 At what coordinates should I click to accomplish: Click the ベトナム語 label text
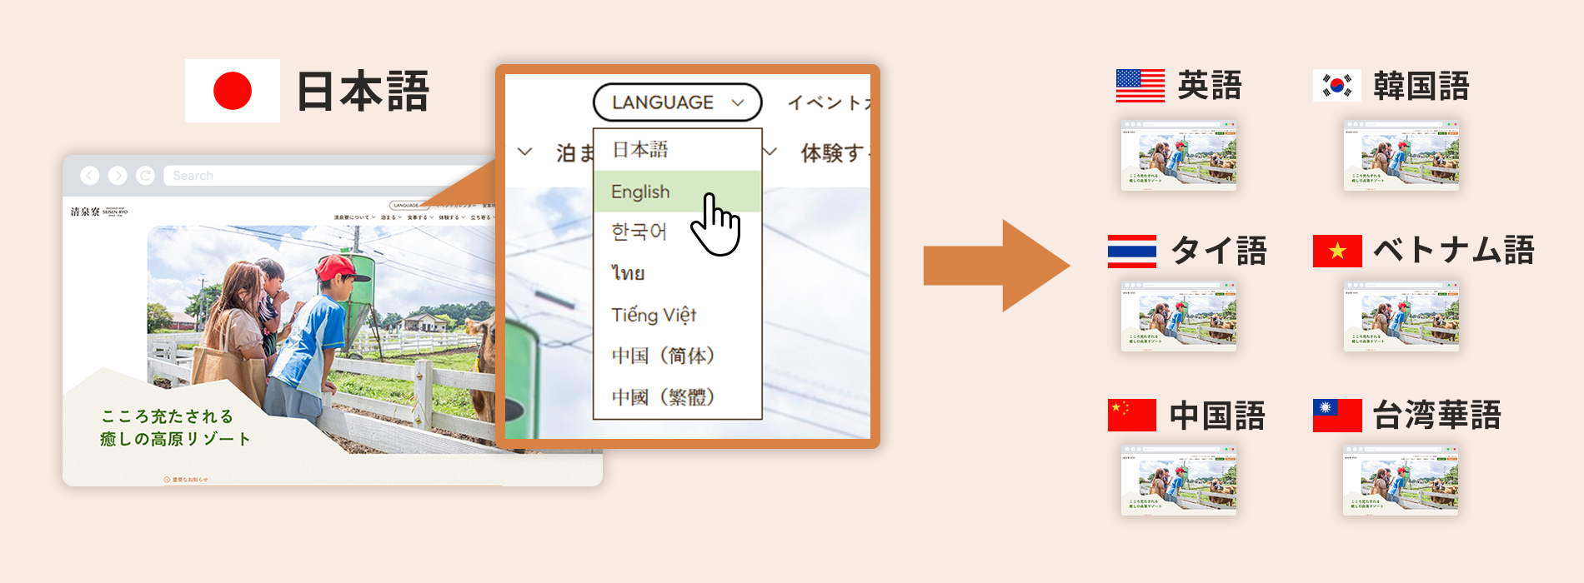pyautogui.click(x=1454, y=251)
